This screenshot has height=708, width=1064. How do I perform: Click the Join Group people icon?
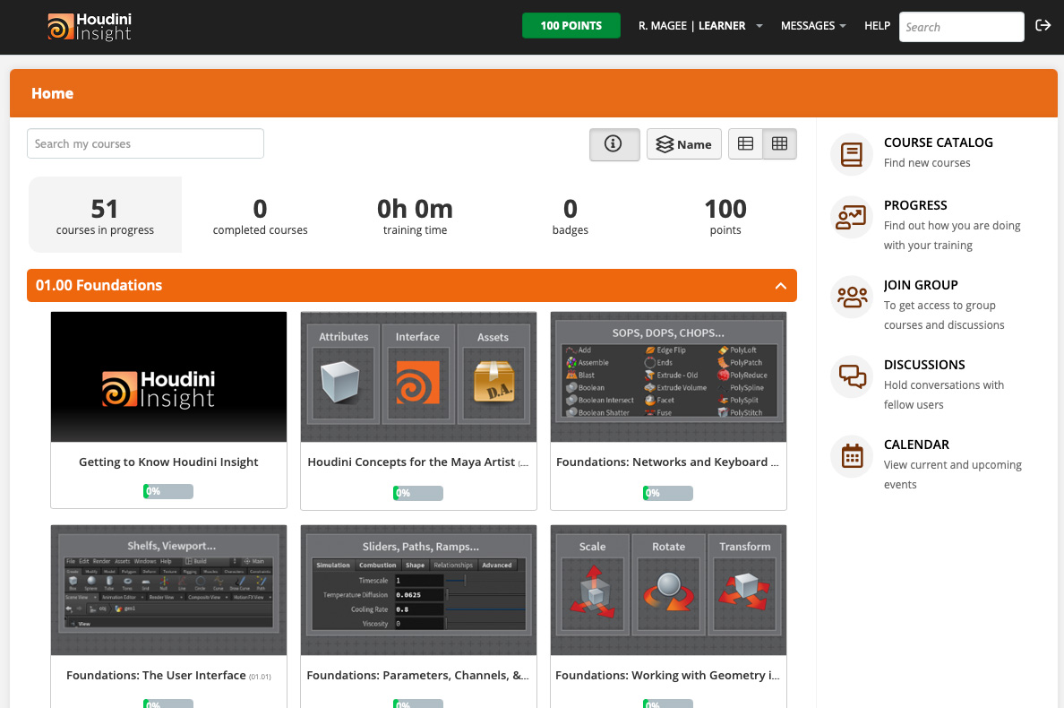pos(852,297)
